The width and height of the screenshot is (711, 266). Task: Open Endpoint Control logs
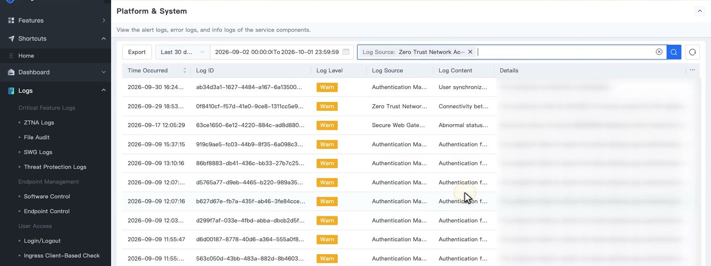[47, 211]
